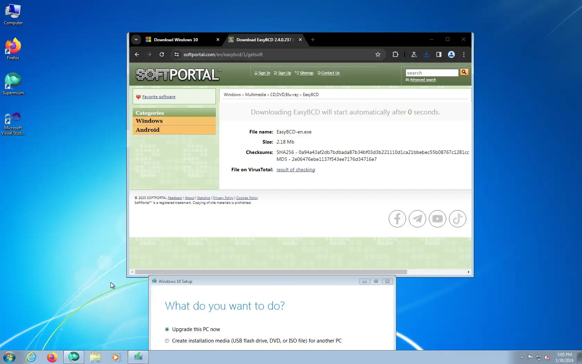Screen dimensions: 582x364
Task: Click the horizontal scrollbar of the page
Action: click(271, 272)
